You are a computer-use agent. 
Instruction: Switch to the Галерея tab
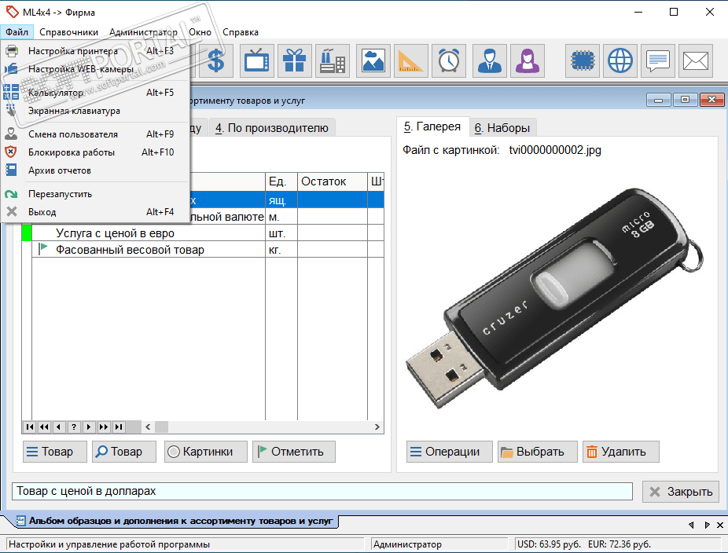coord(432,126)
